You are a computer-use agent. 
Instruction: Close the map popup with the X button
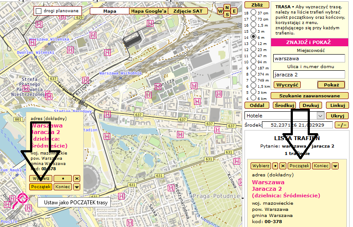click(x=77, y=179)
